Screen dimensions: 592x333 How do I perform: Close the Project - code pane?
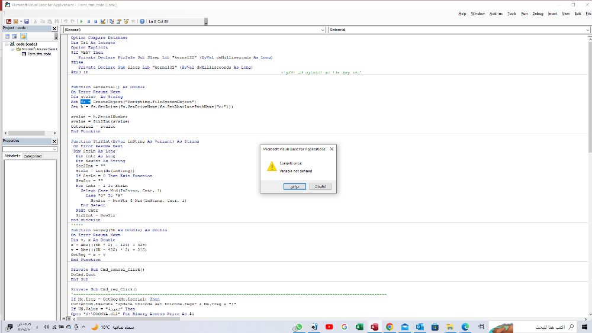click(x=54, y=28)
